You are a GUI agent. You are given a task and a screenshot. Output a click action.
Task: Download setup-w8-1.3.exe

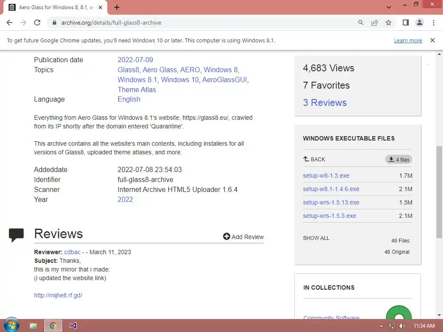point(326,176)
